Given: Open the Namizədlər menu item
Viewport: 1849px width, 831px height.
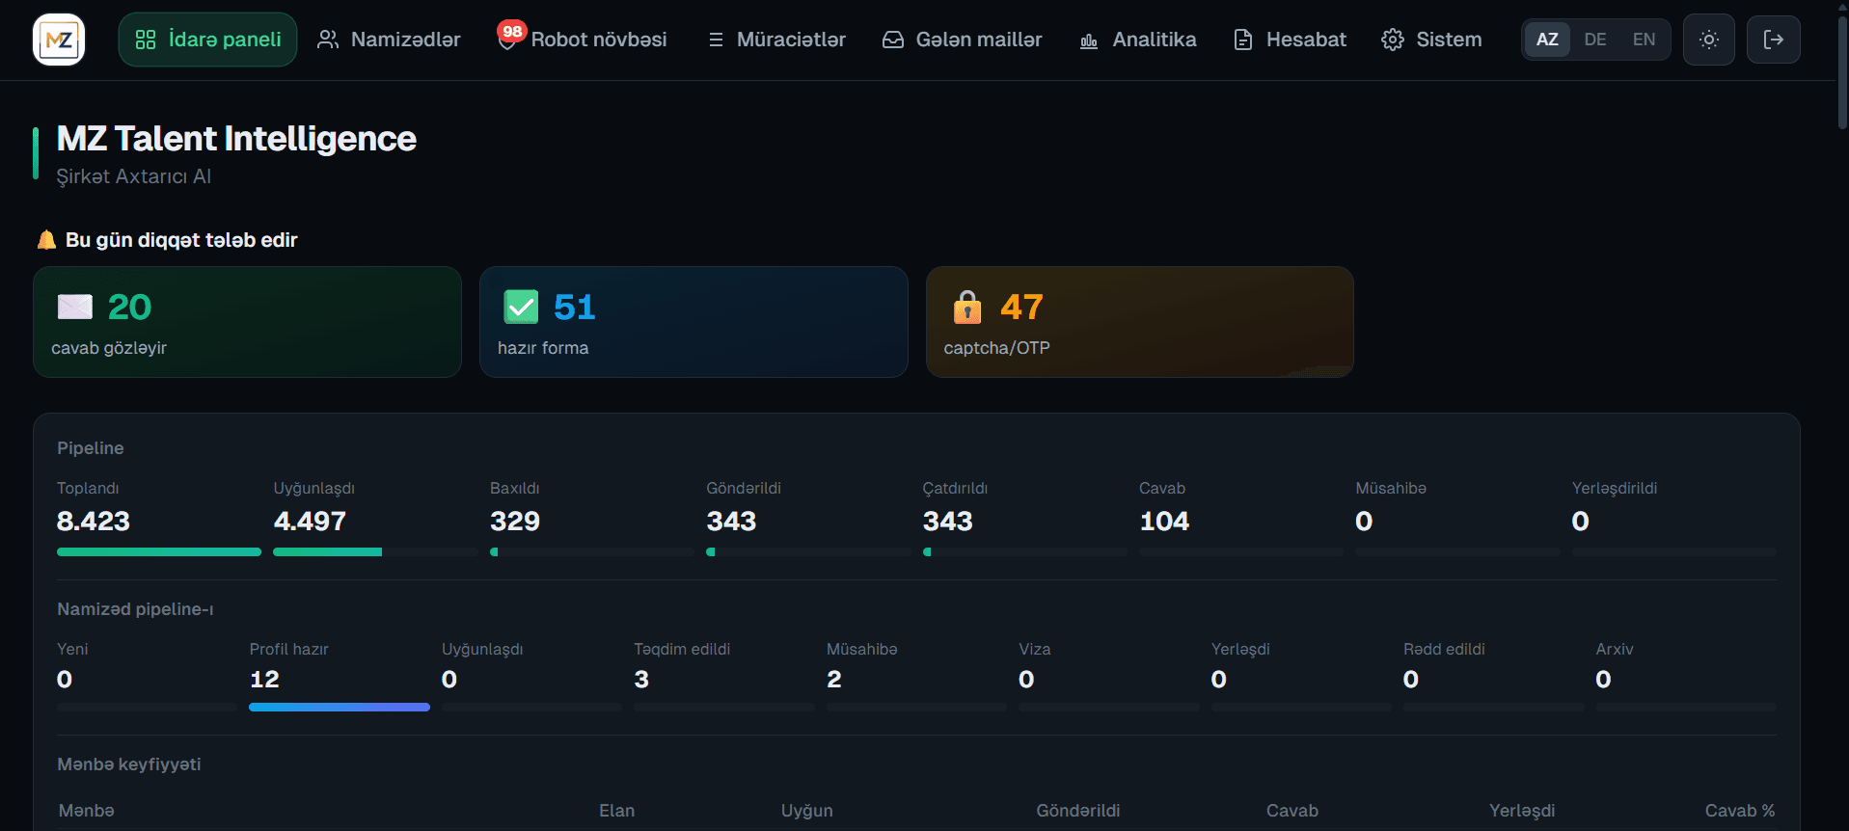Looking at the screenshot, I should click(389, 40).
